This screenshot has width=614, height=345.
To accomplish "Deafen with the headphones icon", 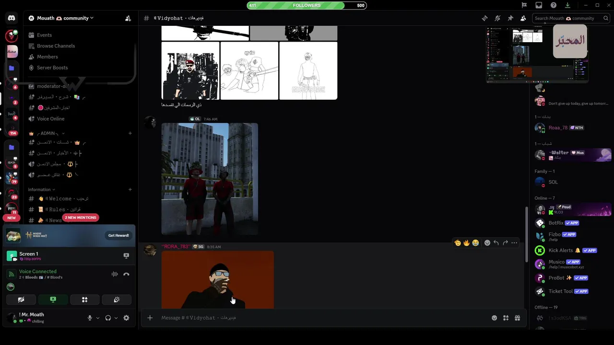I will [108, 318].
